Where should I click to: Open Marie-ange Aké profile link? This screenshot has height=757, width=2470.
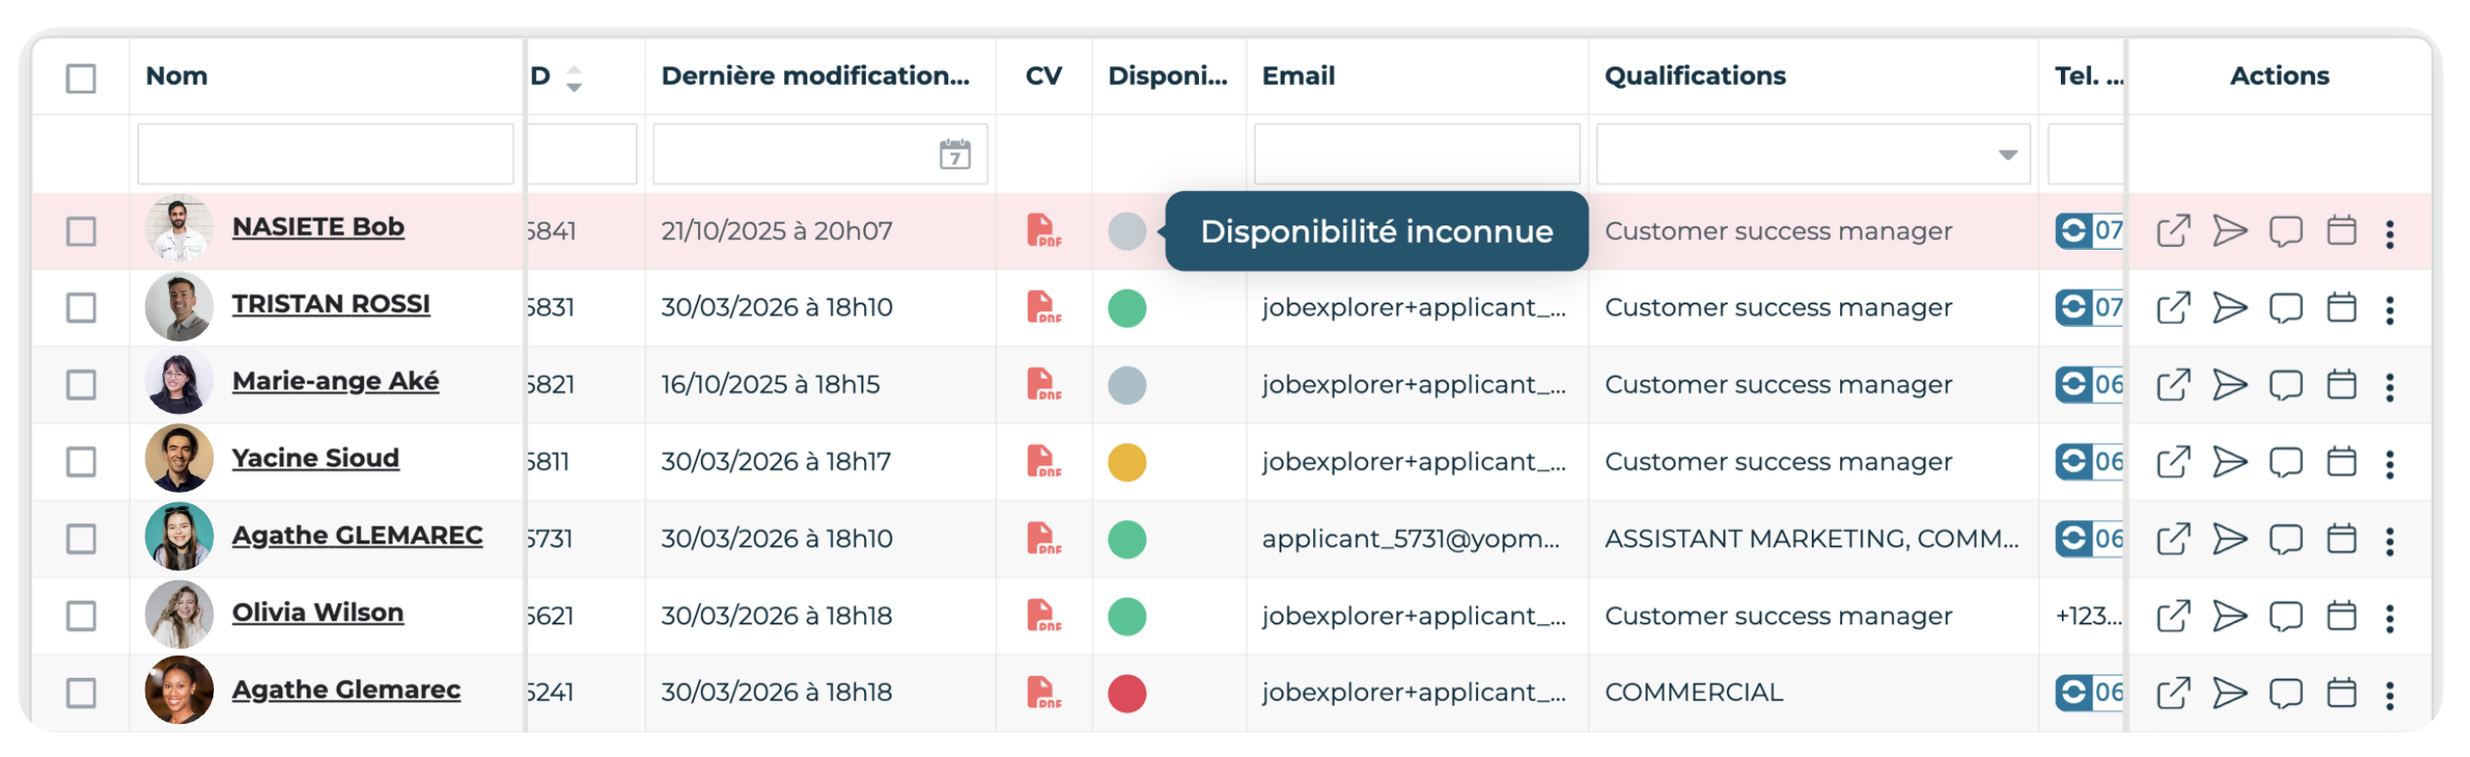(335, 380)
